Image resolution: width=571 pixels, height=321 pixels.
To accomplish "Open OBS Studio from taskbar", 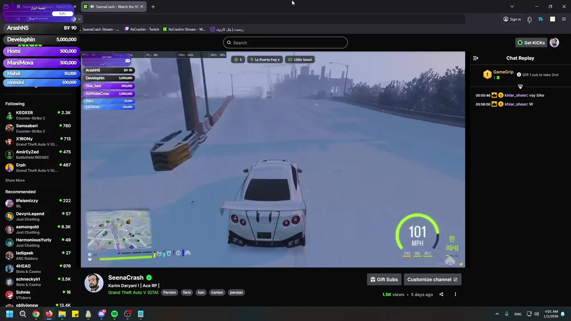I will click(x=128, y=314).
